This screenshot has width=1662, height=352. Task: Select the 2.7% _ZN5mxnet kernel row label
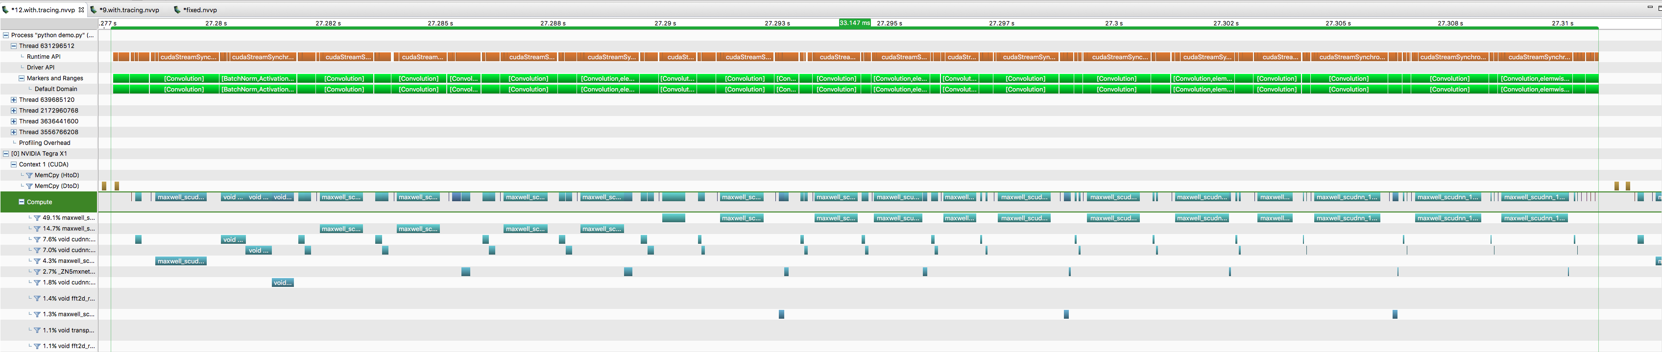click(x=69, y=272)
